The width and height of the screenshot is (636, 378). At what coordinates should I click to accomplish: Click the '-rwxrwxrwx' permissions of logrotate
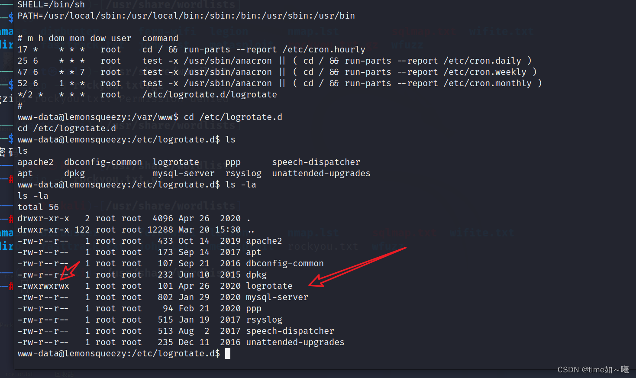tap(43, 286)
